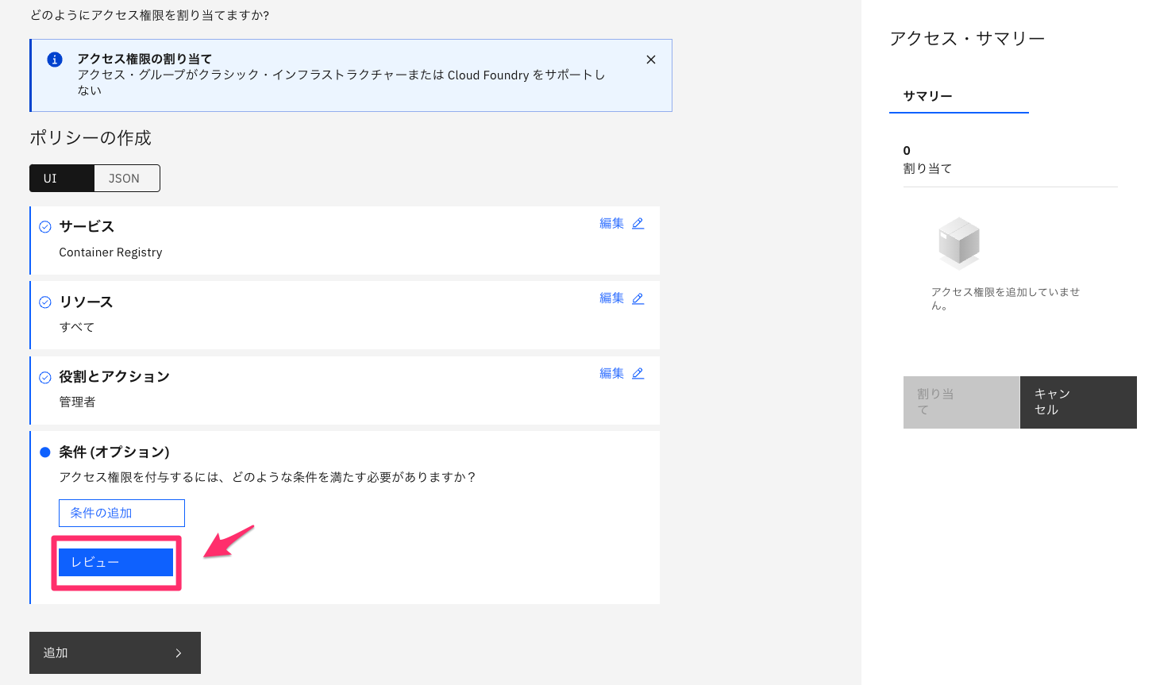Screen dimensions: 1156x685
Task: Click the edit pencil icon for 役割とアクション
Action: coord(639,373)
